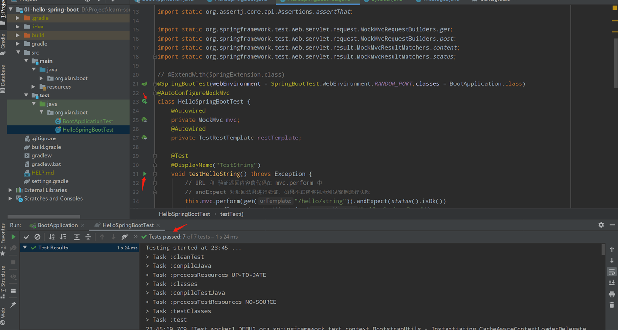618x330 pixels.
Task: Toggle show passed tests checkmark
Action: pyautogui.click(x=27, y=237)
